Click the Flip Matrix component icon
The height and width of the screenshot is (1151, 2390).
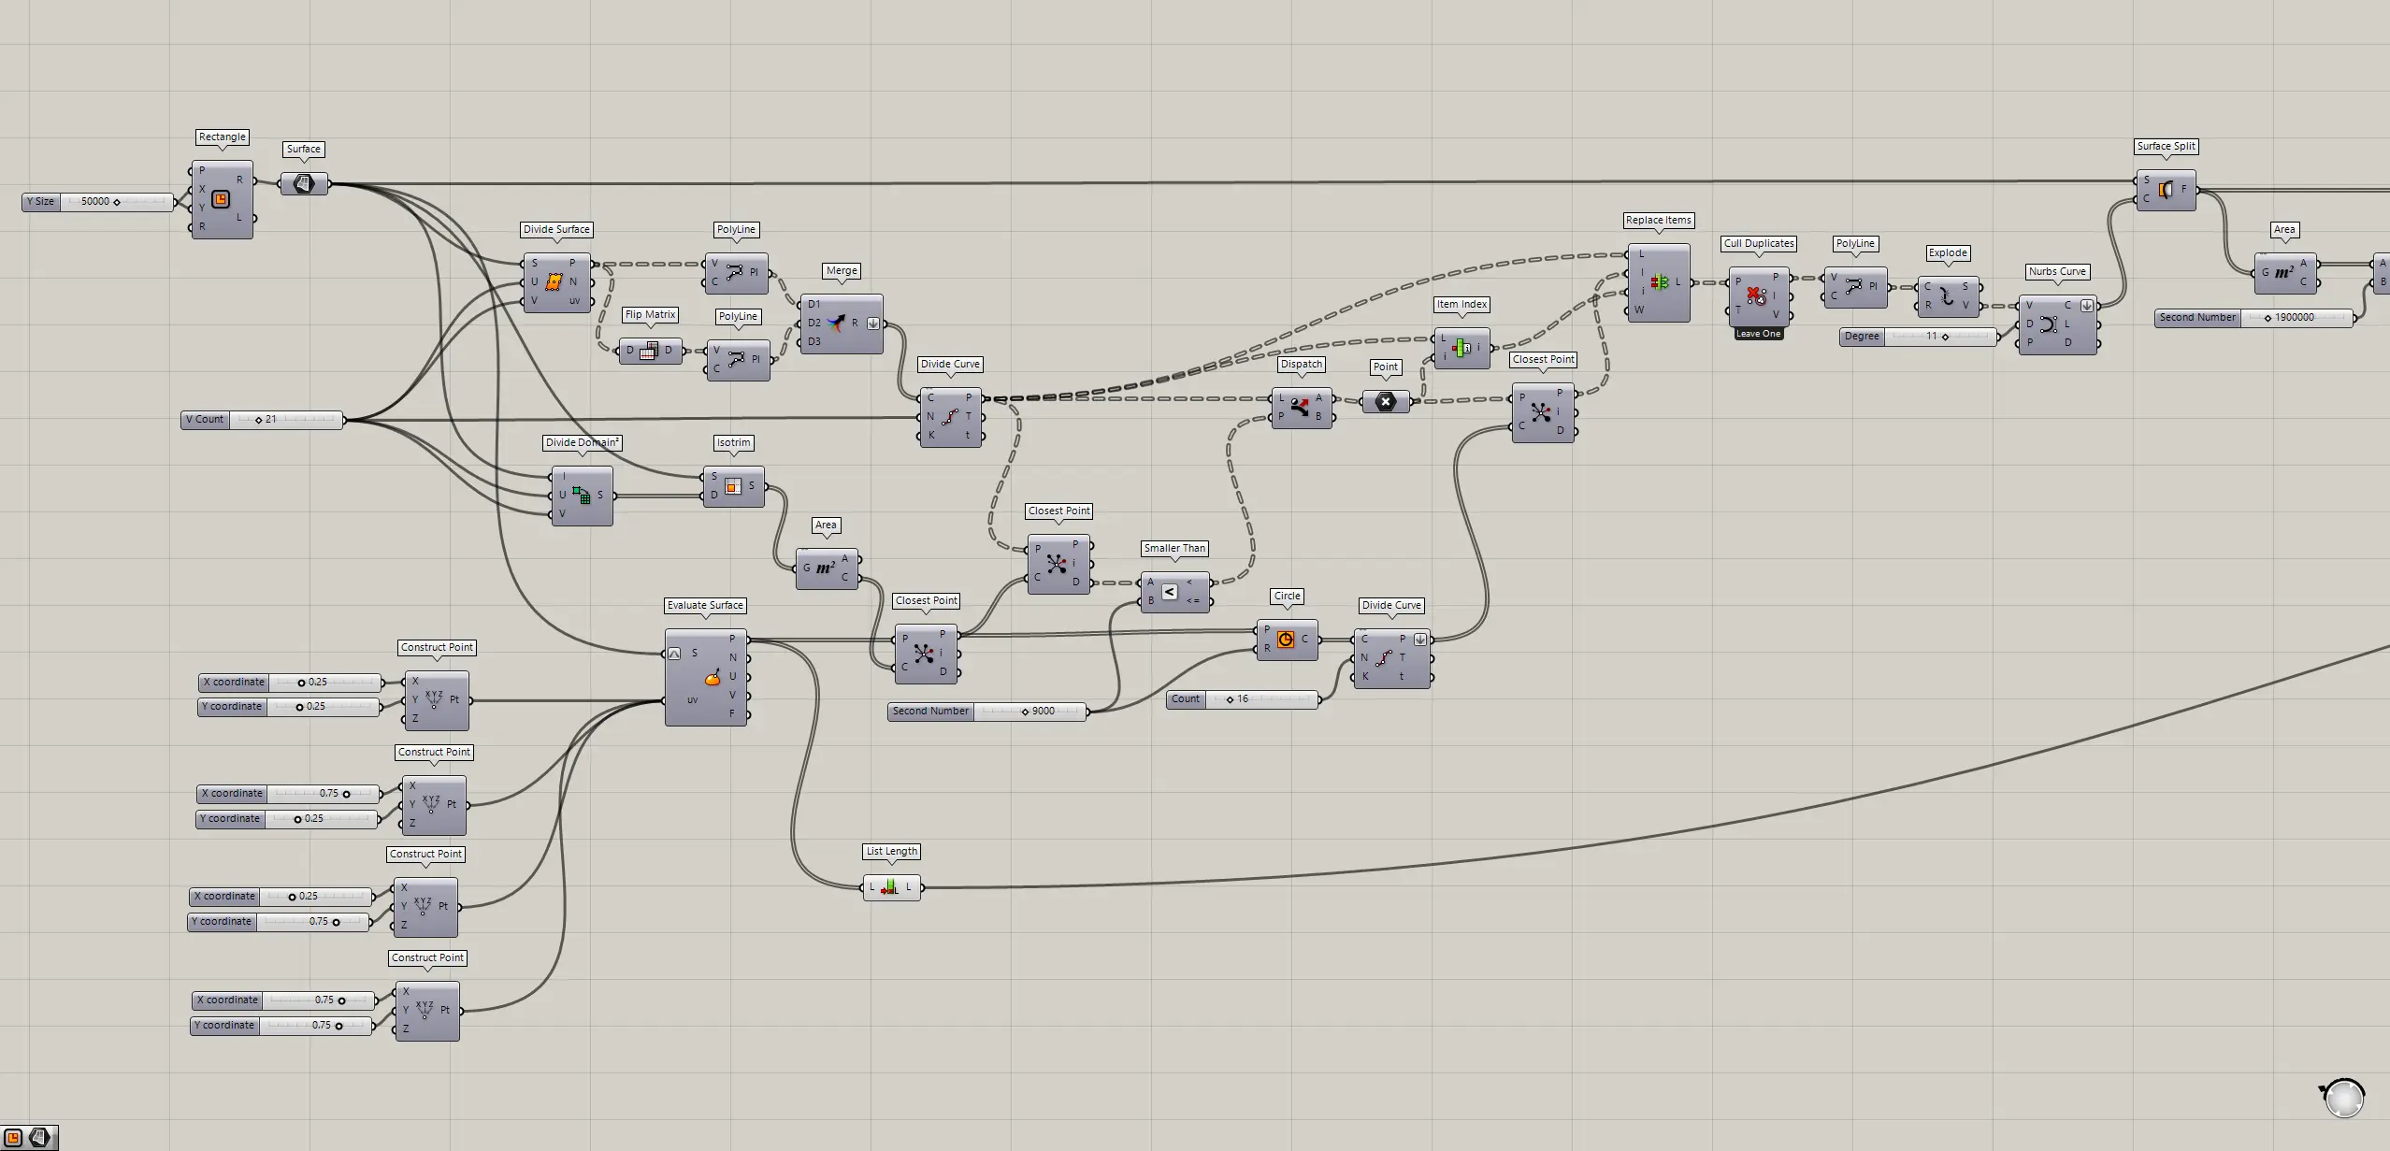coord(649,351)
